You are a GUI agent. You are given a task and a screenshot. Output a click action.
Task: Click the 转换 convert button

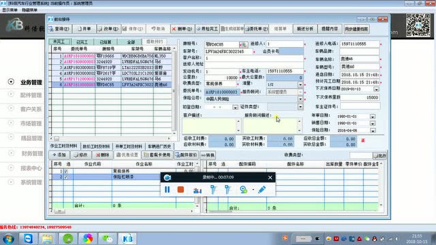[x=208, y=155]
